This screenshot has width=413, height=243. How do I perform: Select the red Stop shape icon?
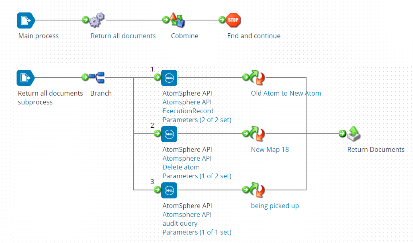(233, 20)
